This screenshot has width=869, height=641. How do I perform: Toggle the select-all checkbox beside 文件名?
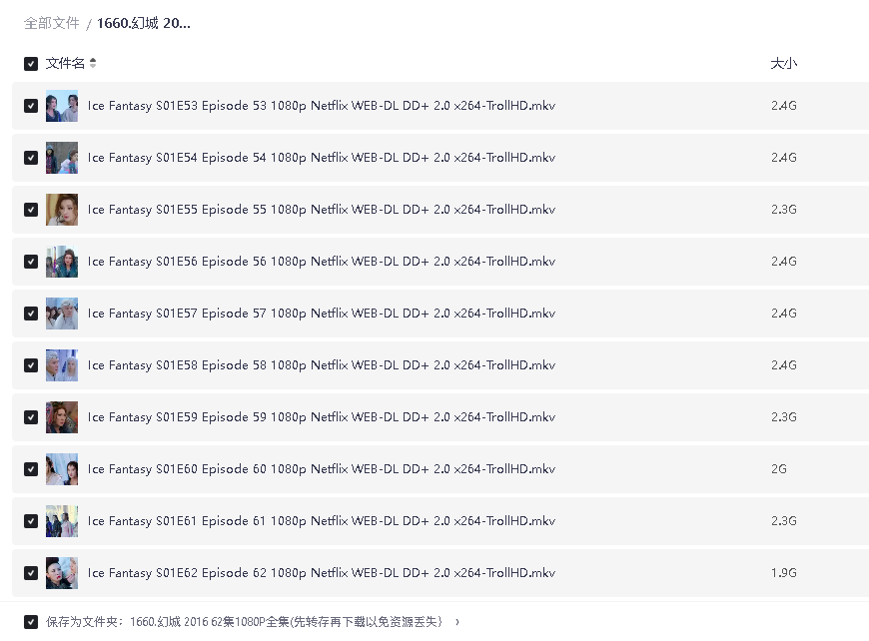(x=31, y=64)
